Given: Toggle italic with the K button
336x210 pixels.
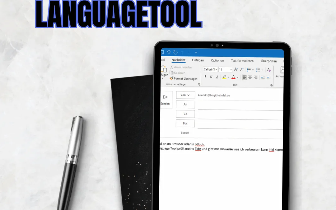Looking at the screenshot, I should point(211,77).
